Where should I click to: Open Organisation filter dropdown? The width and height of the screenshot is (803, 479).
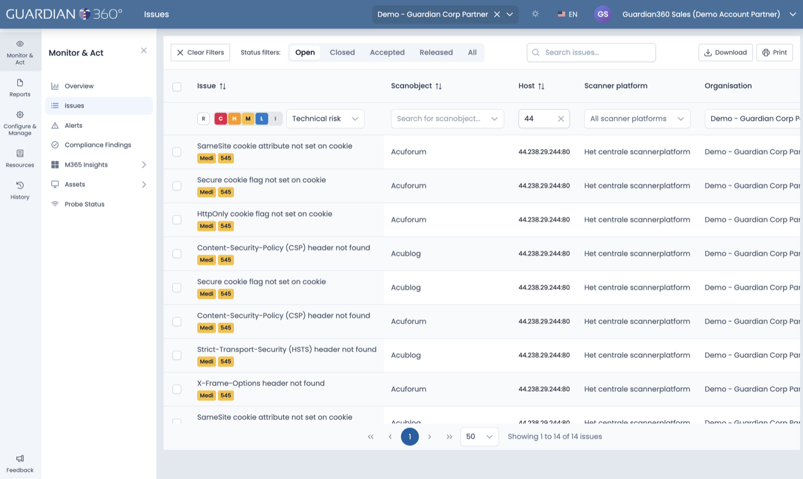[x=754, y=119]
